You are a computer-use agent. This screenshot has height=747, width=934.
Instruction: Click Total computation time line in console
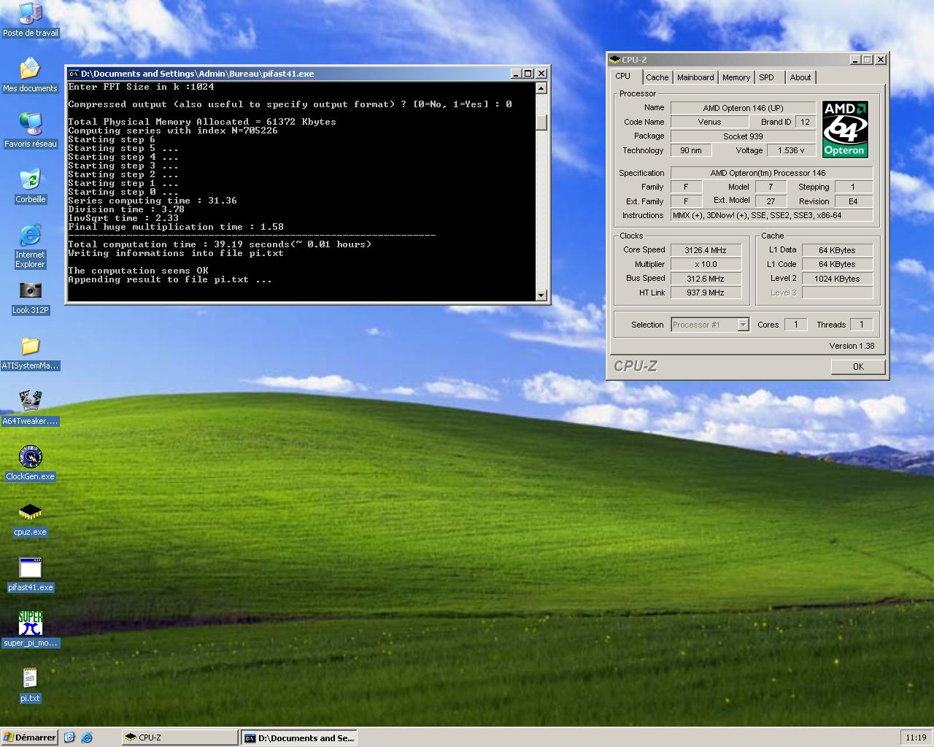(x=220, y=244)
